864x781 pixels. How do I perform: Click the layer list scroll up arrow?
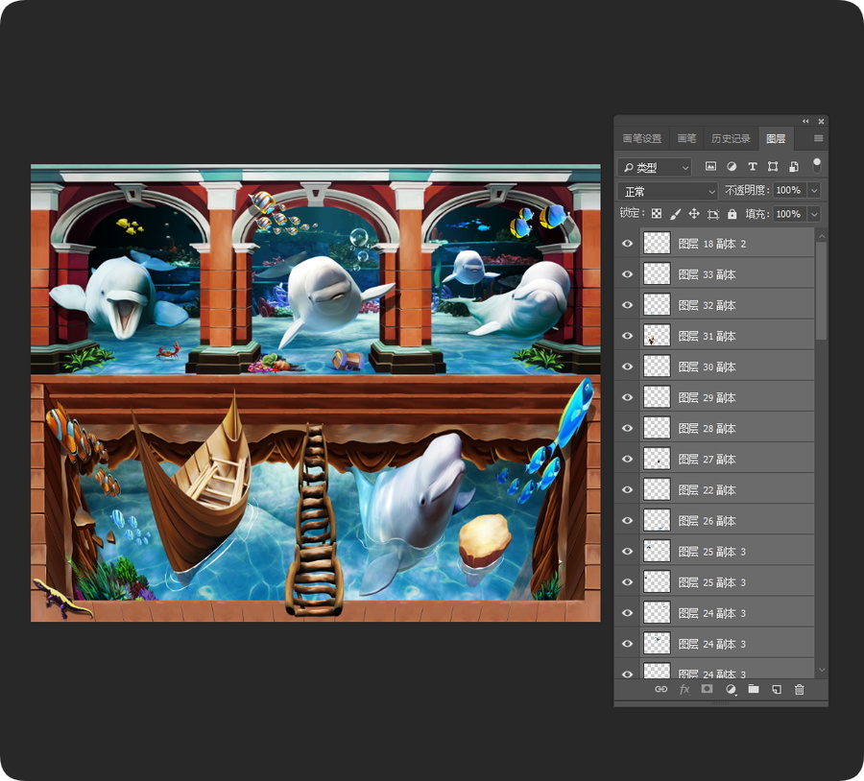tap(822, 236)
